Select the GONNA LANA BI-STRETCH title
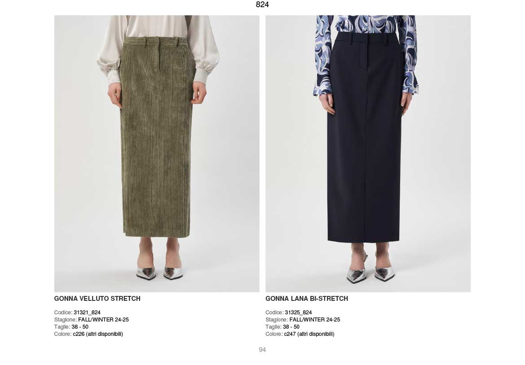 coord(307,299)
